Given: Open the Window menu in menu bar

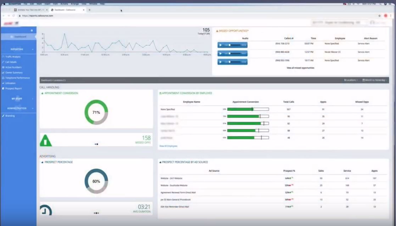Looking at the screenshot, I should pyautogui.click(x=93, y=4).
